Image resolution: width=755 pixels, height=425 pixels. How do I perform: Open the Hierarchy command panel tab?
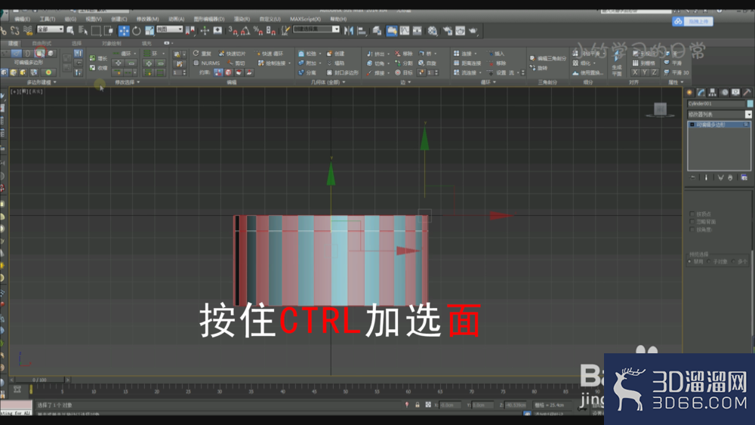713,92
